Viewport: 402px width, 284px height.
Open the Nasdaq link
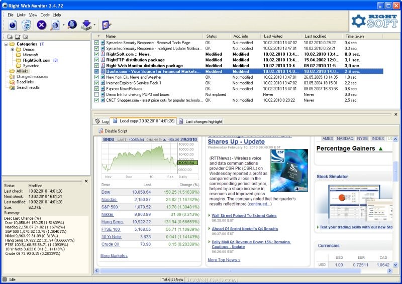(109, 200)
